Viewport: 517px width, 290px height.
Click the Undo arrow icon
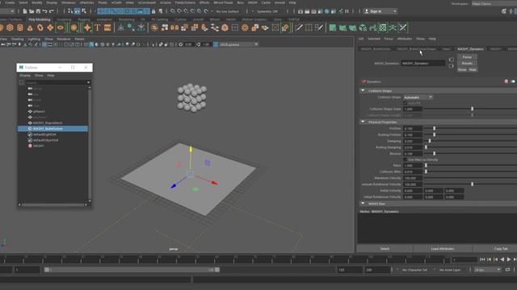[x=44, y=11]
